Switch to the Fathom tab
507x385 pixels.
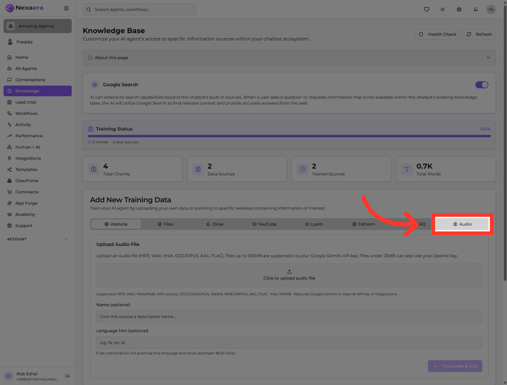click(x=364, y=224)
